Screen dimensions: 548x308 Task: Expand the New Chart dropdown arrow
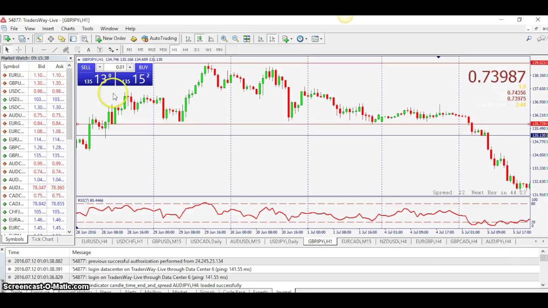pyautogui.click(x=13, y=38)
